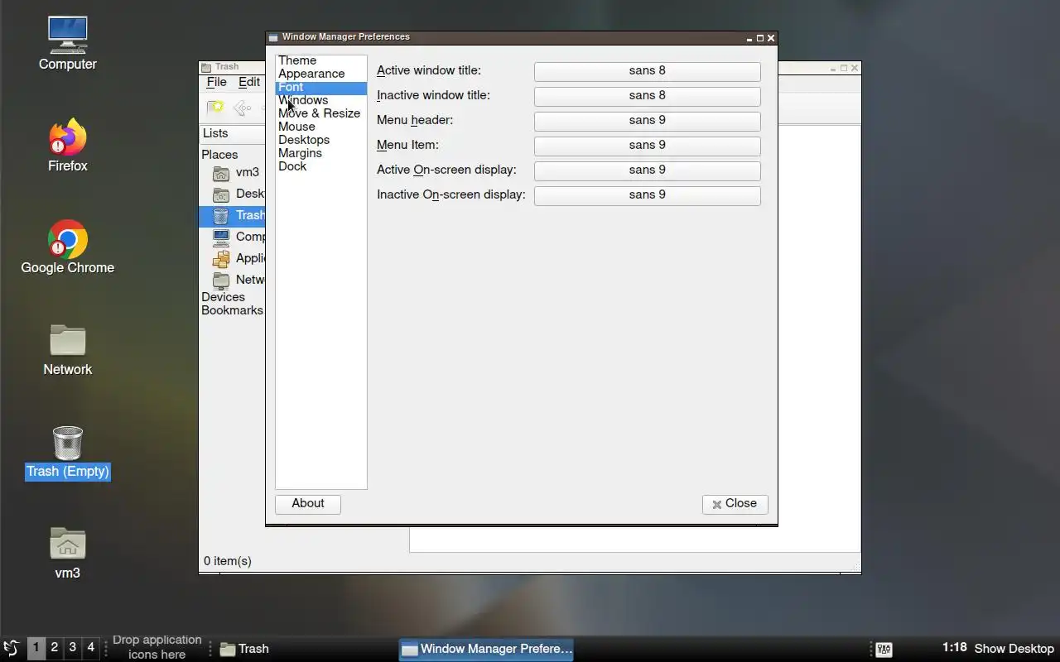Open font chooser for Active window title
The image size is (1060, 662).
click(x=648, y=71)
